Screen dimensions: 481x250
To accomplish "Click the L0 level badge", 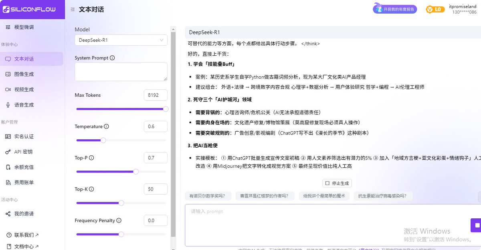I will click(435, 9).
